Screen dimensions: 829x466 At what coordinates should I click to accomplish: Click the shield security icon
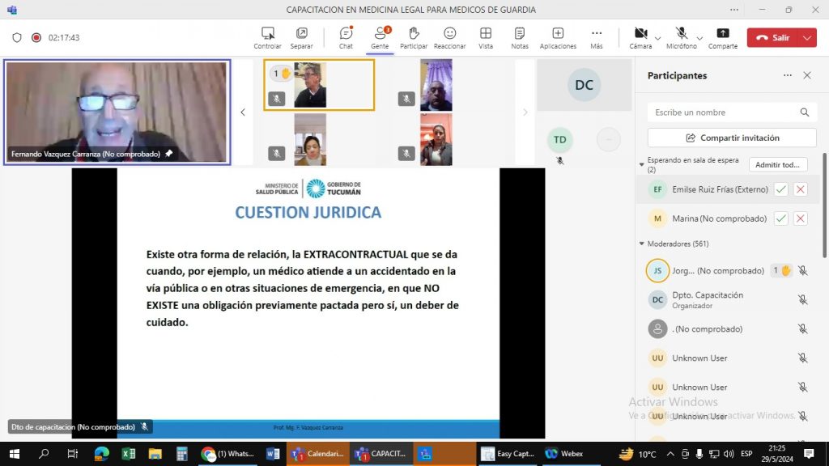17,37
